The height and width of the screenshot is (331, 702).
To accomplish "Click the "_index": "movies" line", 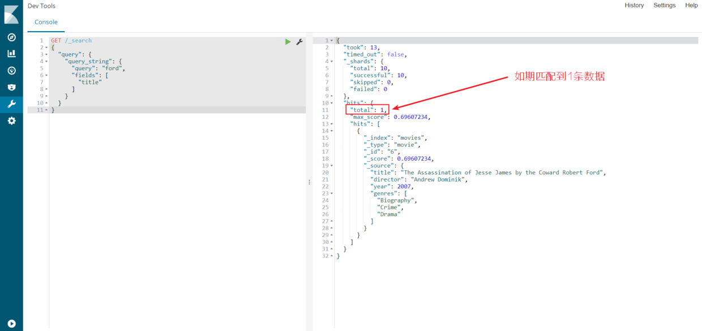I will pos(396,137).
